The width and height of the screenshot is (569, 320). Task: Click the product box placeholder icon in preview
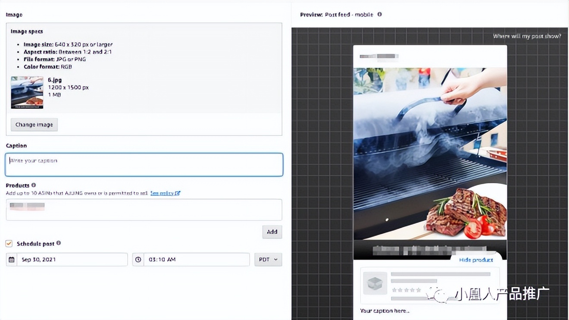tap(374, 283)
